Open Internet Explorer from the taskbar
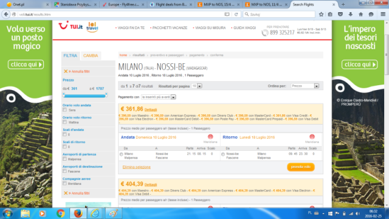389x219 pixels. (x=95, y=214)
